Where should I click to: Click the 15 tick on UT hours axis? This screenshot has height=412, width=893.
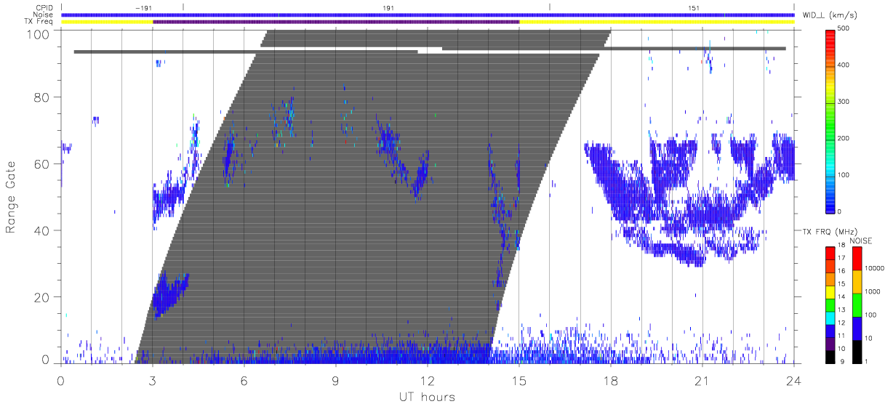pos(519,380)
